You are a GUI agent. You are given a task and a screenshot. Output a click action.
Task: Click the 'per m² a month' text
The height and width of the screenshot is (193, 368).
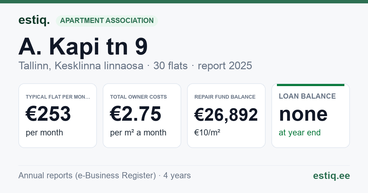[138, 133]
